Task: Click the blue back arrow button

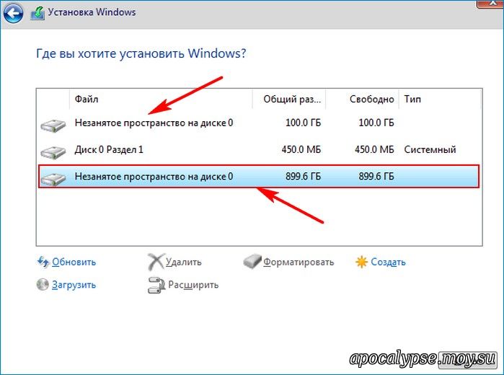Action: tap(12, 13)
